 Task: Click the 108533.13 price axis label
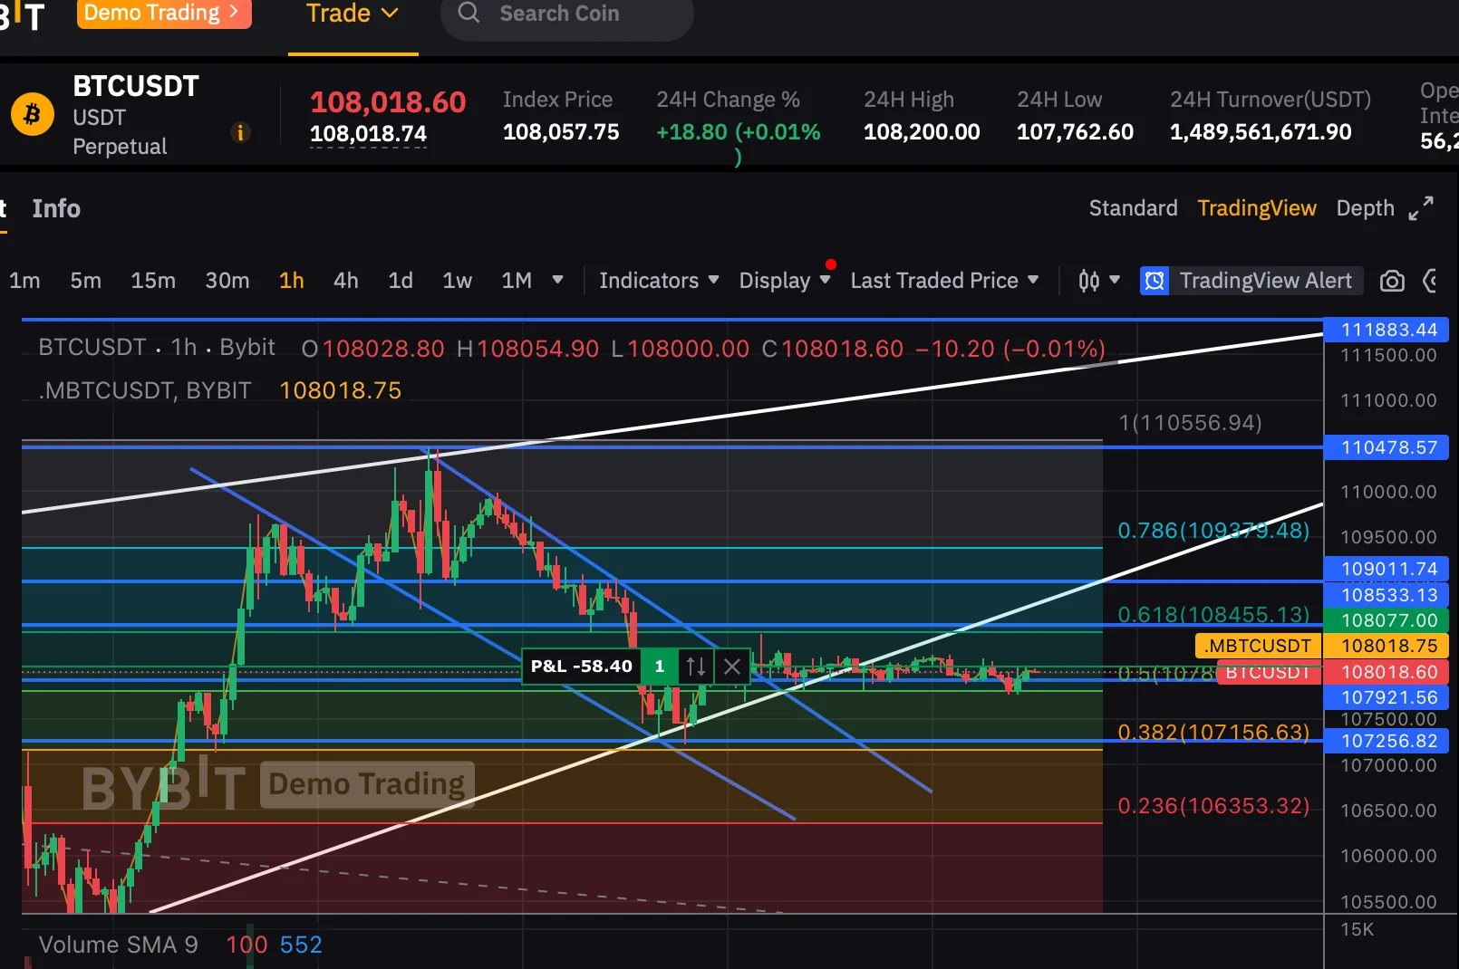pyautogui.click(x=1387, y=595)
